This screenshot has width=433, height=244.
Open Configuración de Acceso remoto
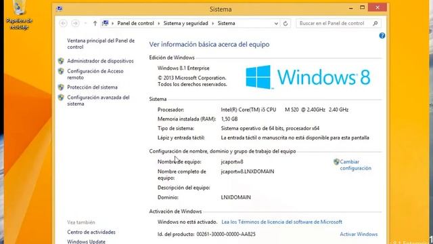[x=95, y=74]
